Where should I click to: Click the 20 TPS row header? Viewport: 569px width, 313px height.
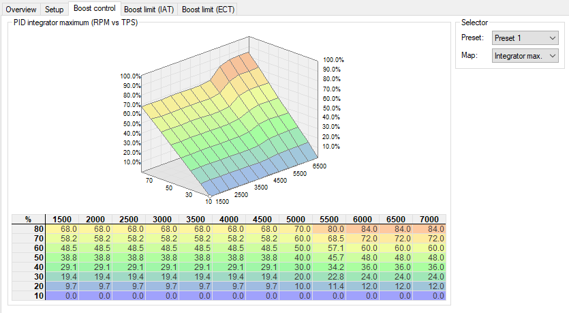coord(29,286)
